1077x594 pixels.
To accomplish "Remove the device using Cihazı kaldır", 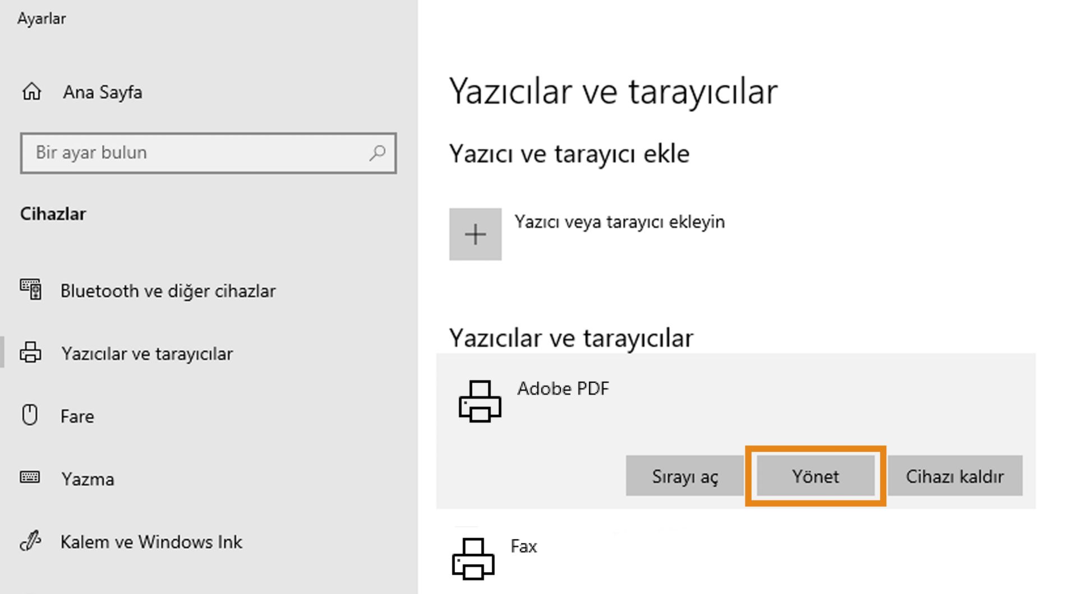I will [x=954, y=476].
